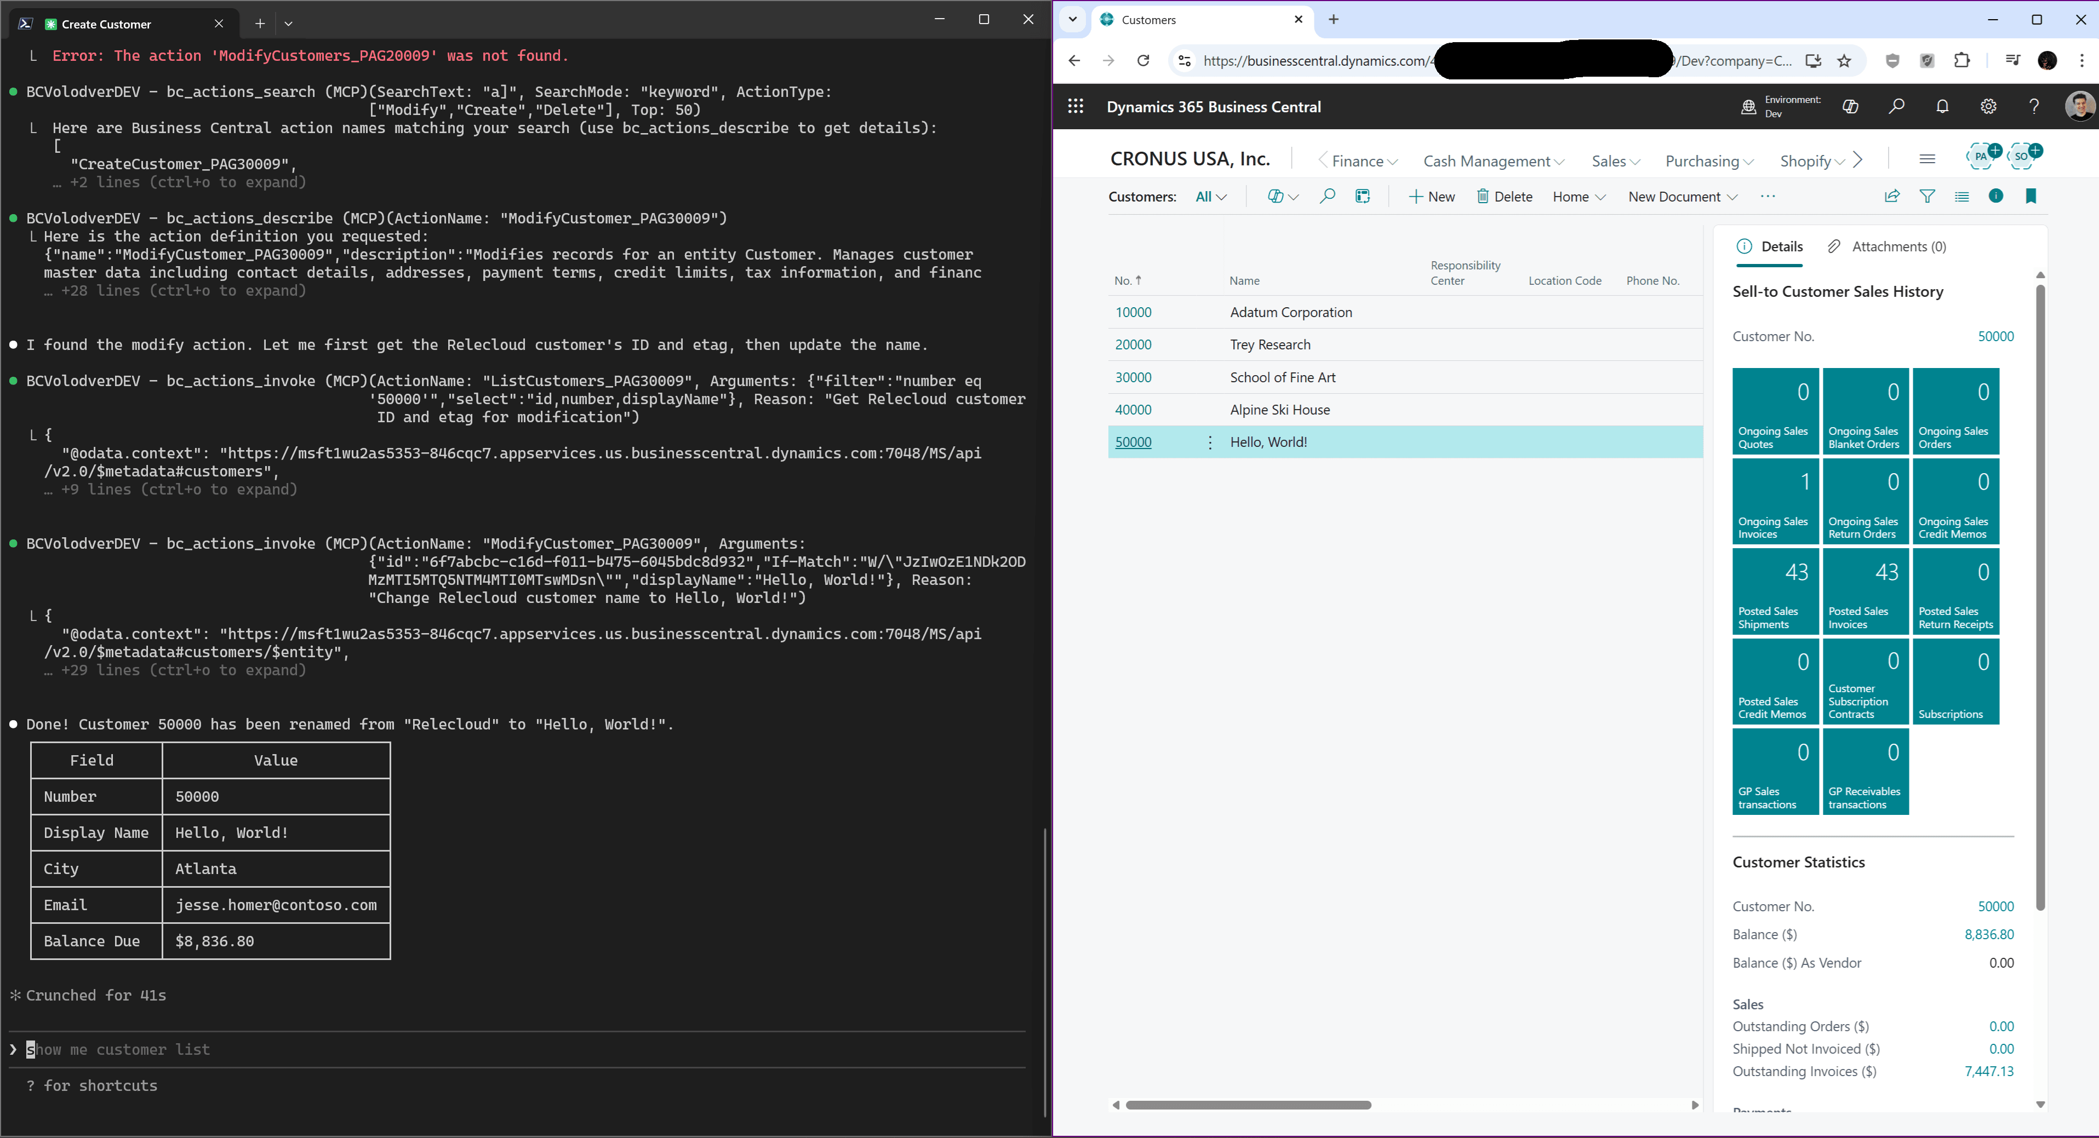Click the New customer button
This screenshot has width=2099, height=1138.
(1432, 197)
